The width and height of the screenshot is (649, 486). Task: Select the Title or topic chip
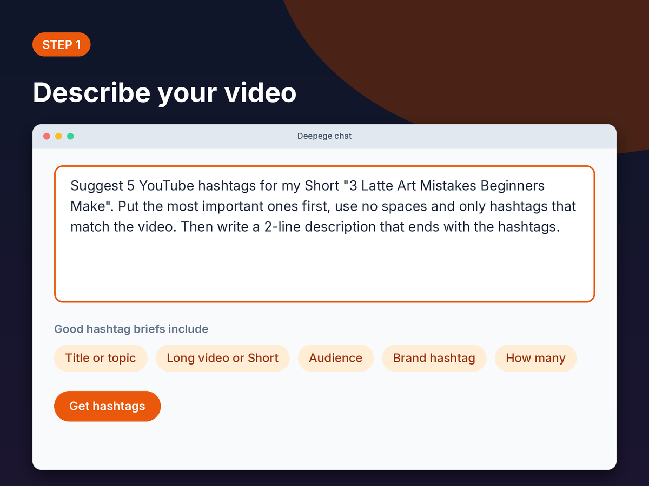(x=101, y=358)
